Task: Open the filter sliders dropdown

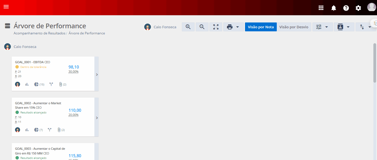Action: coord(322,27)
